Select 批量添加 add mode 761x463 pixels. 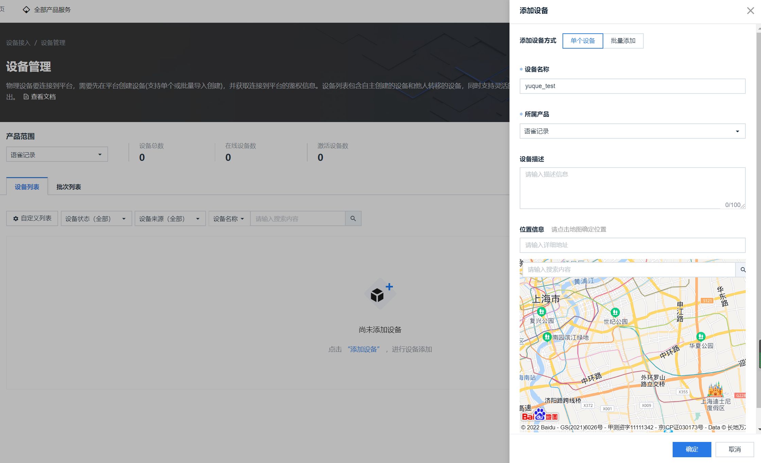623,41
